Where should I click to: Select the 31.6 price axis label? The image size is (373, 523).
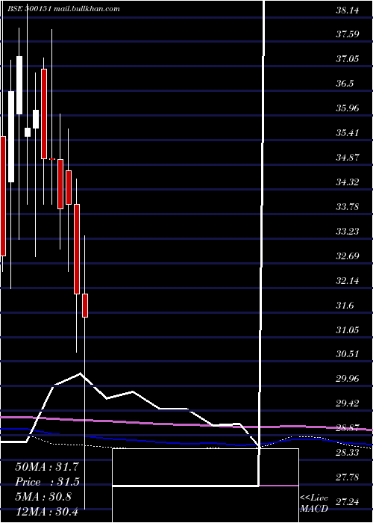pyautogui.click(x=345, y=306)
